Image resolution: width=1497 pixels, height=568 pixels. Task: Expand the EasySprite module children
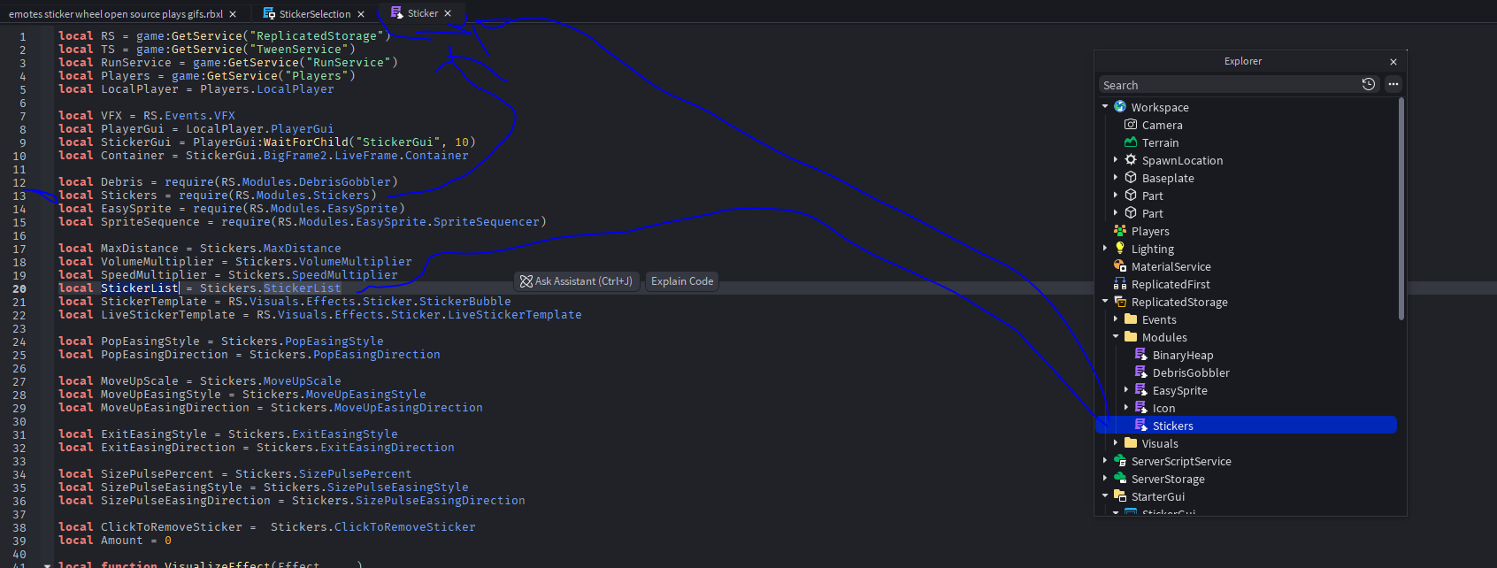(1126, 390)
